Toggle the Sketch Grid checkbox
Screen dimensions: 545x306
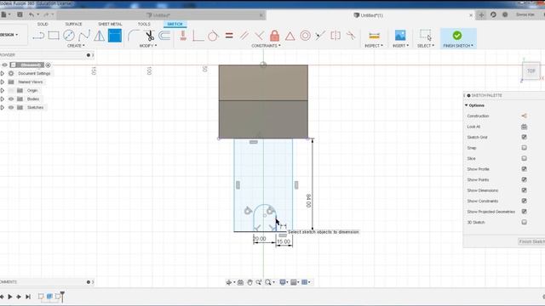click(x=525, y=137)
